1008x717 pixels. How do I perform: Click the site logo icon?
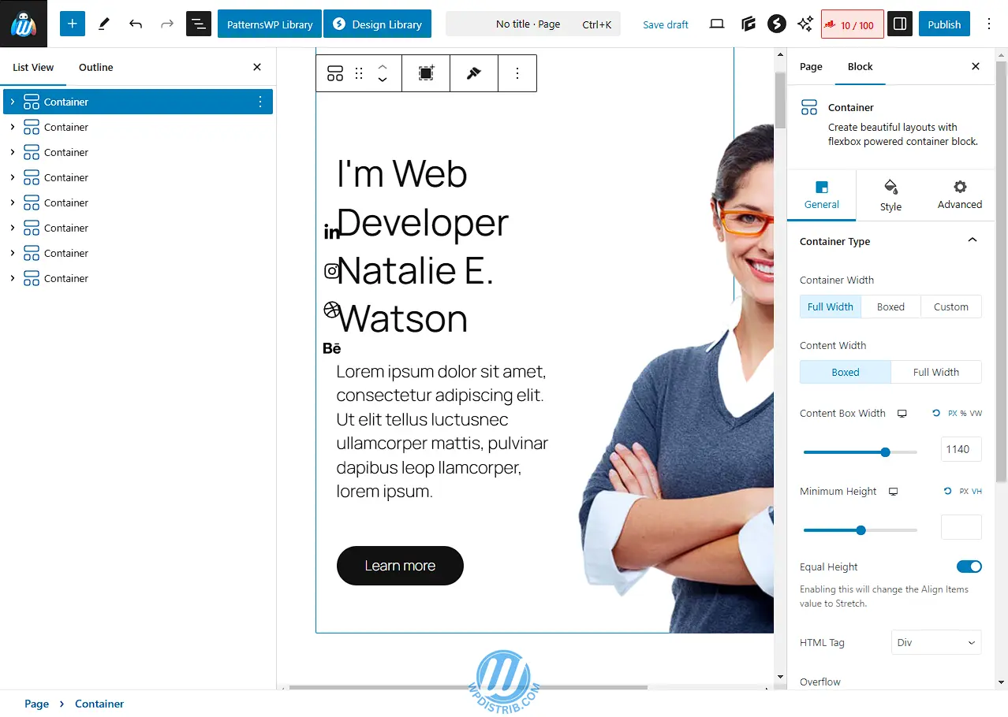pos(24,24)
